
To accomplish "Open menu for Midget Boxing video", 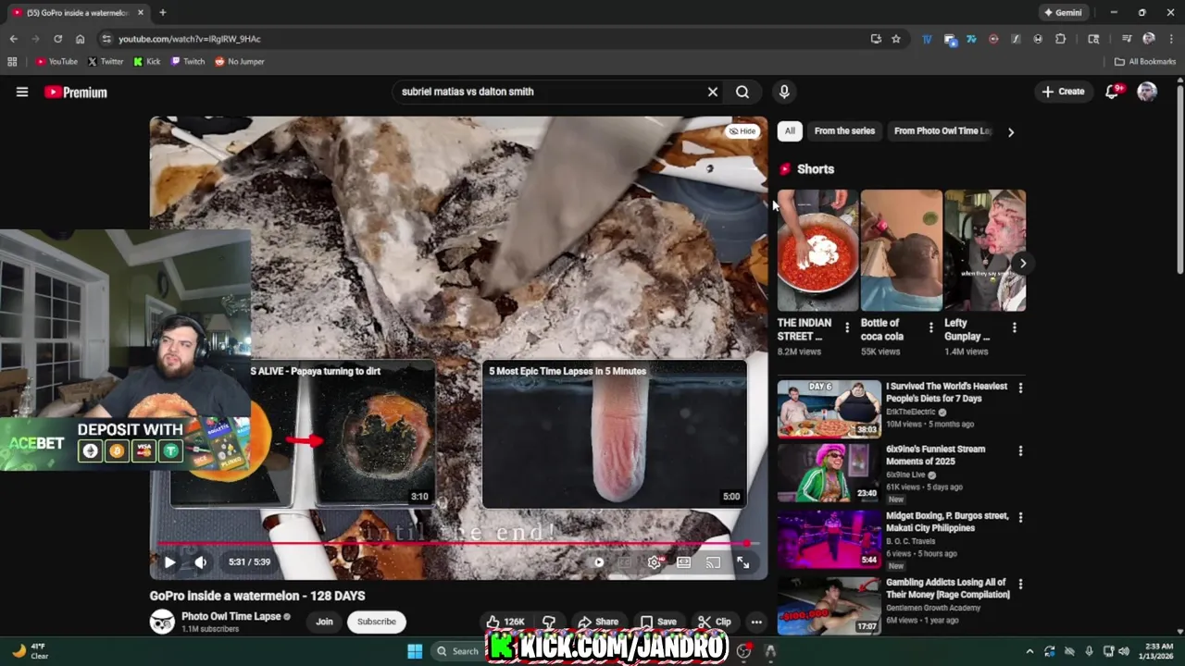I will [x=1020, y=518].
